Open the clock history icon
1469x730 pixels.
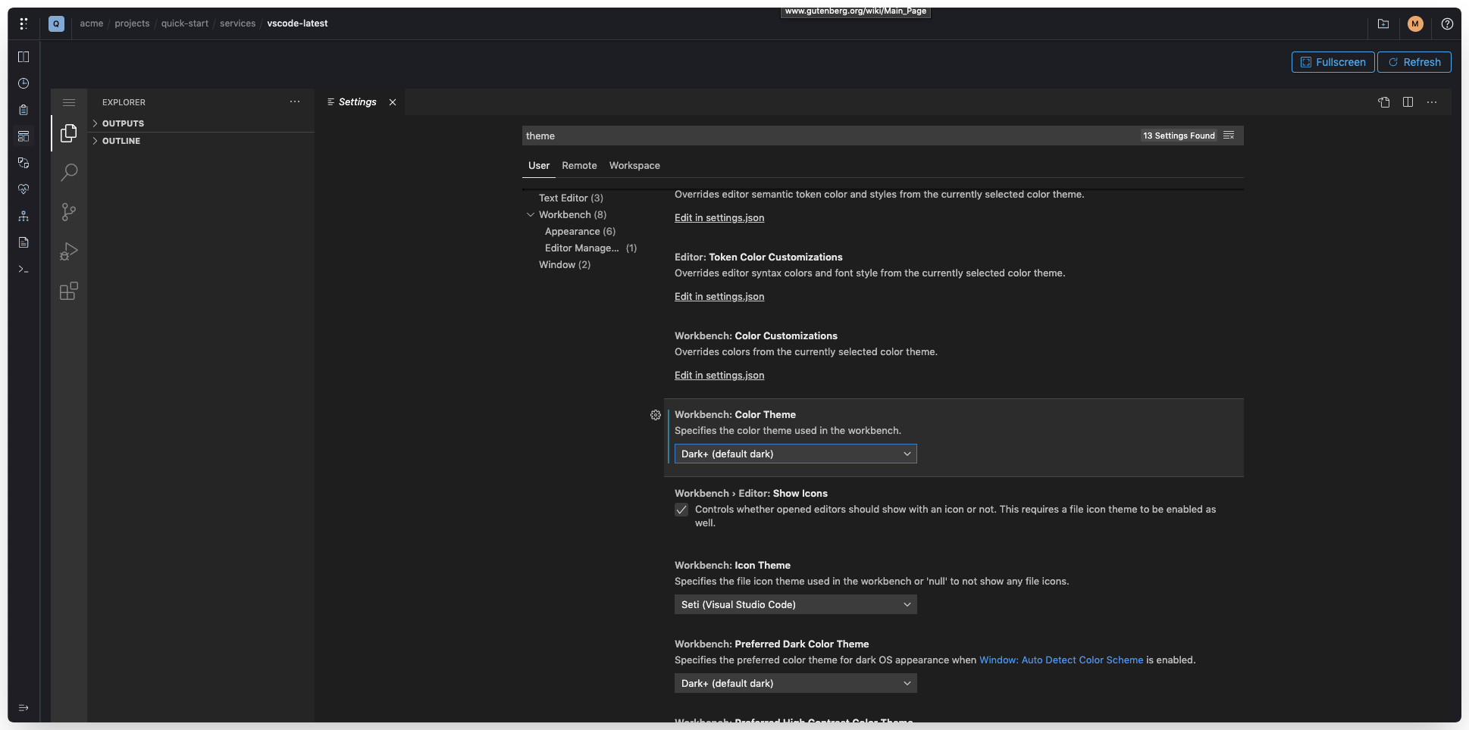pyautogui.click(x=23, y=83)
